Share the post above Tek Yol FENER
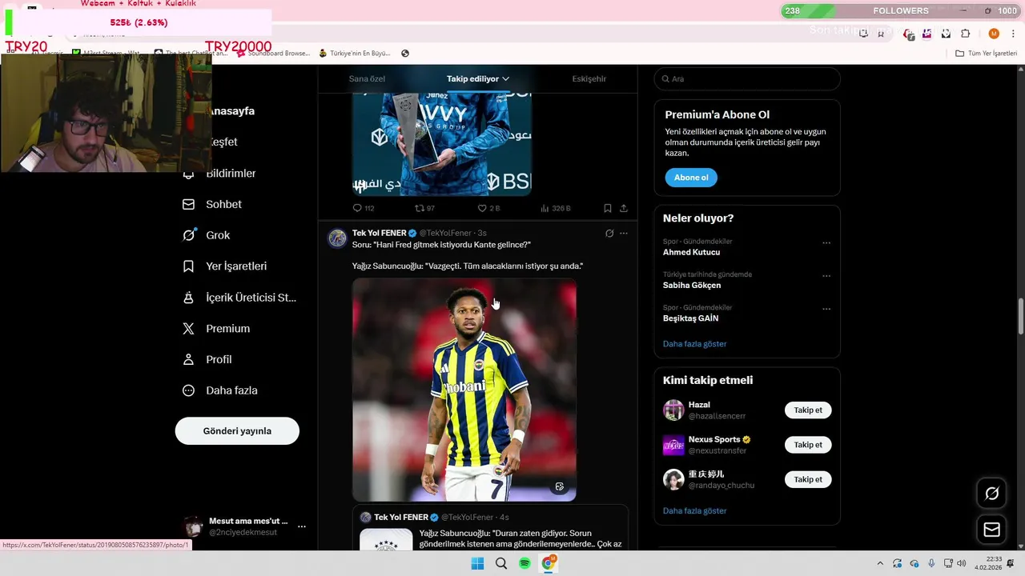The width and height of the screenshot is (1025, 576). click(624, 208)
